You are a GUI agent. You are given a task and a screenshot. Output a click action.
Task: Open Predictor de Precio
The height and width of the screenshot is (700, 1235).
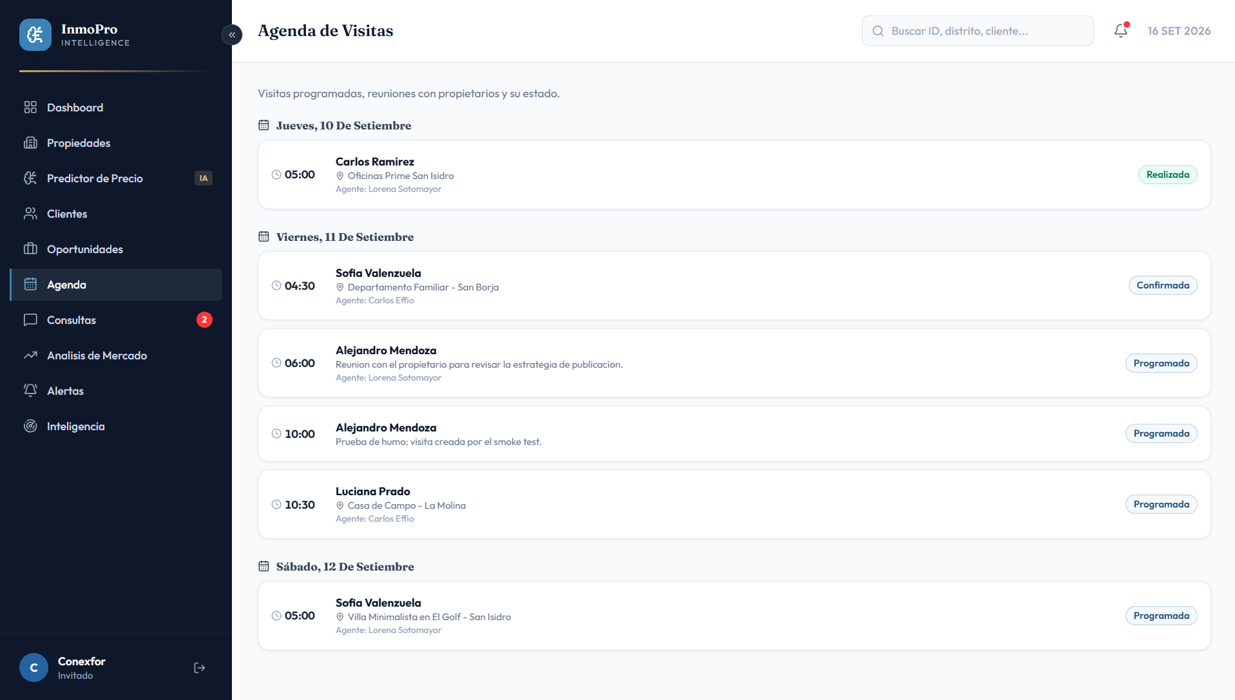tap(116, 178)
